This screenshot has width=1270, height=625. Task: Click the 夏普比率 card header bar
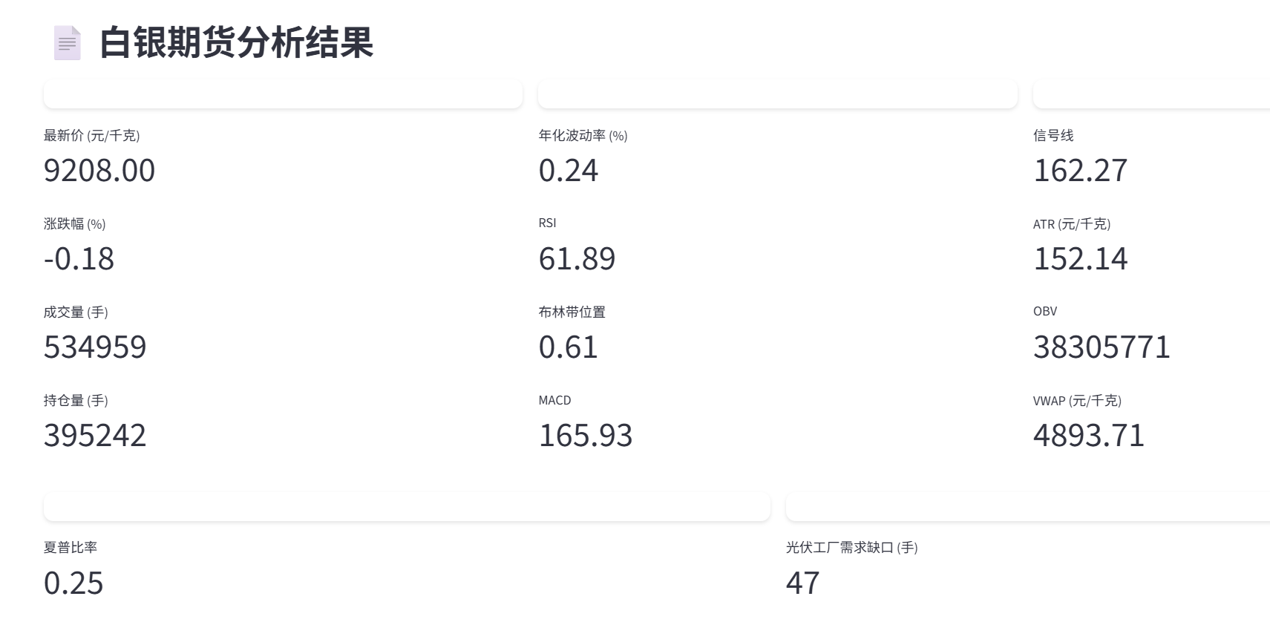tap(407, 506)
